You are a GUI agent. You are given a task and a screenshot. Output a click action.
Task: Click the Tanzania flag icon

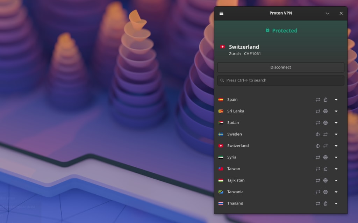(221, 192)
